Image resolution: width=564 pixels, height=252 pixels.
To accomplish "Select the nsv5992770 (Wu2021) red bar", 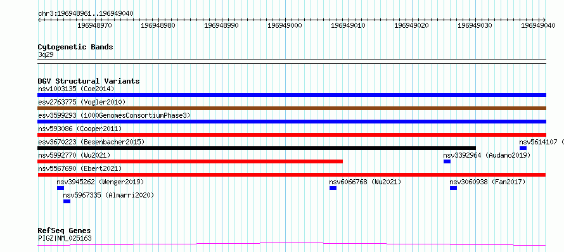I will pos(190,161).
